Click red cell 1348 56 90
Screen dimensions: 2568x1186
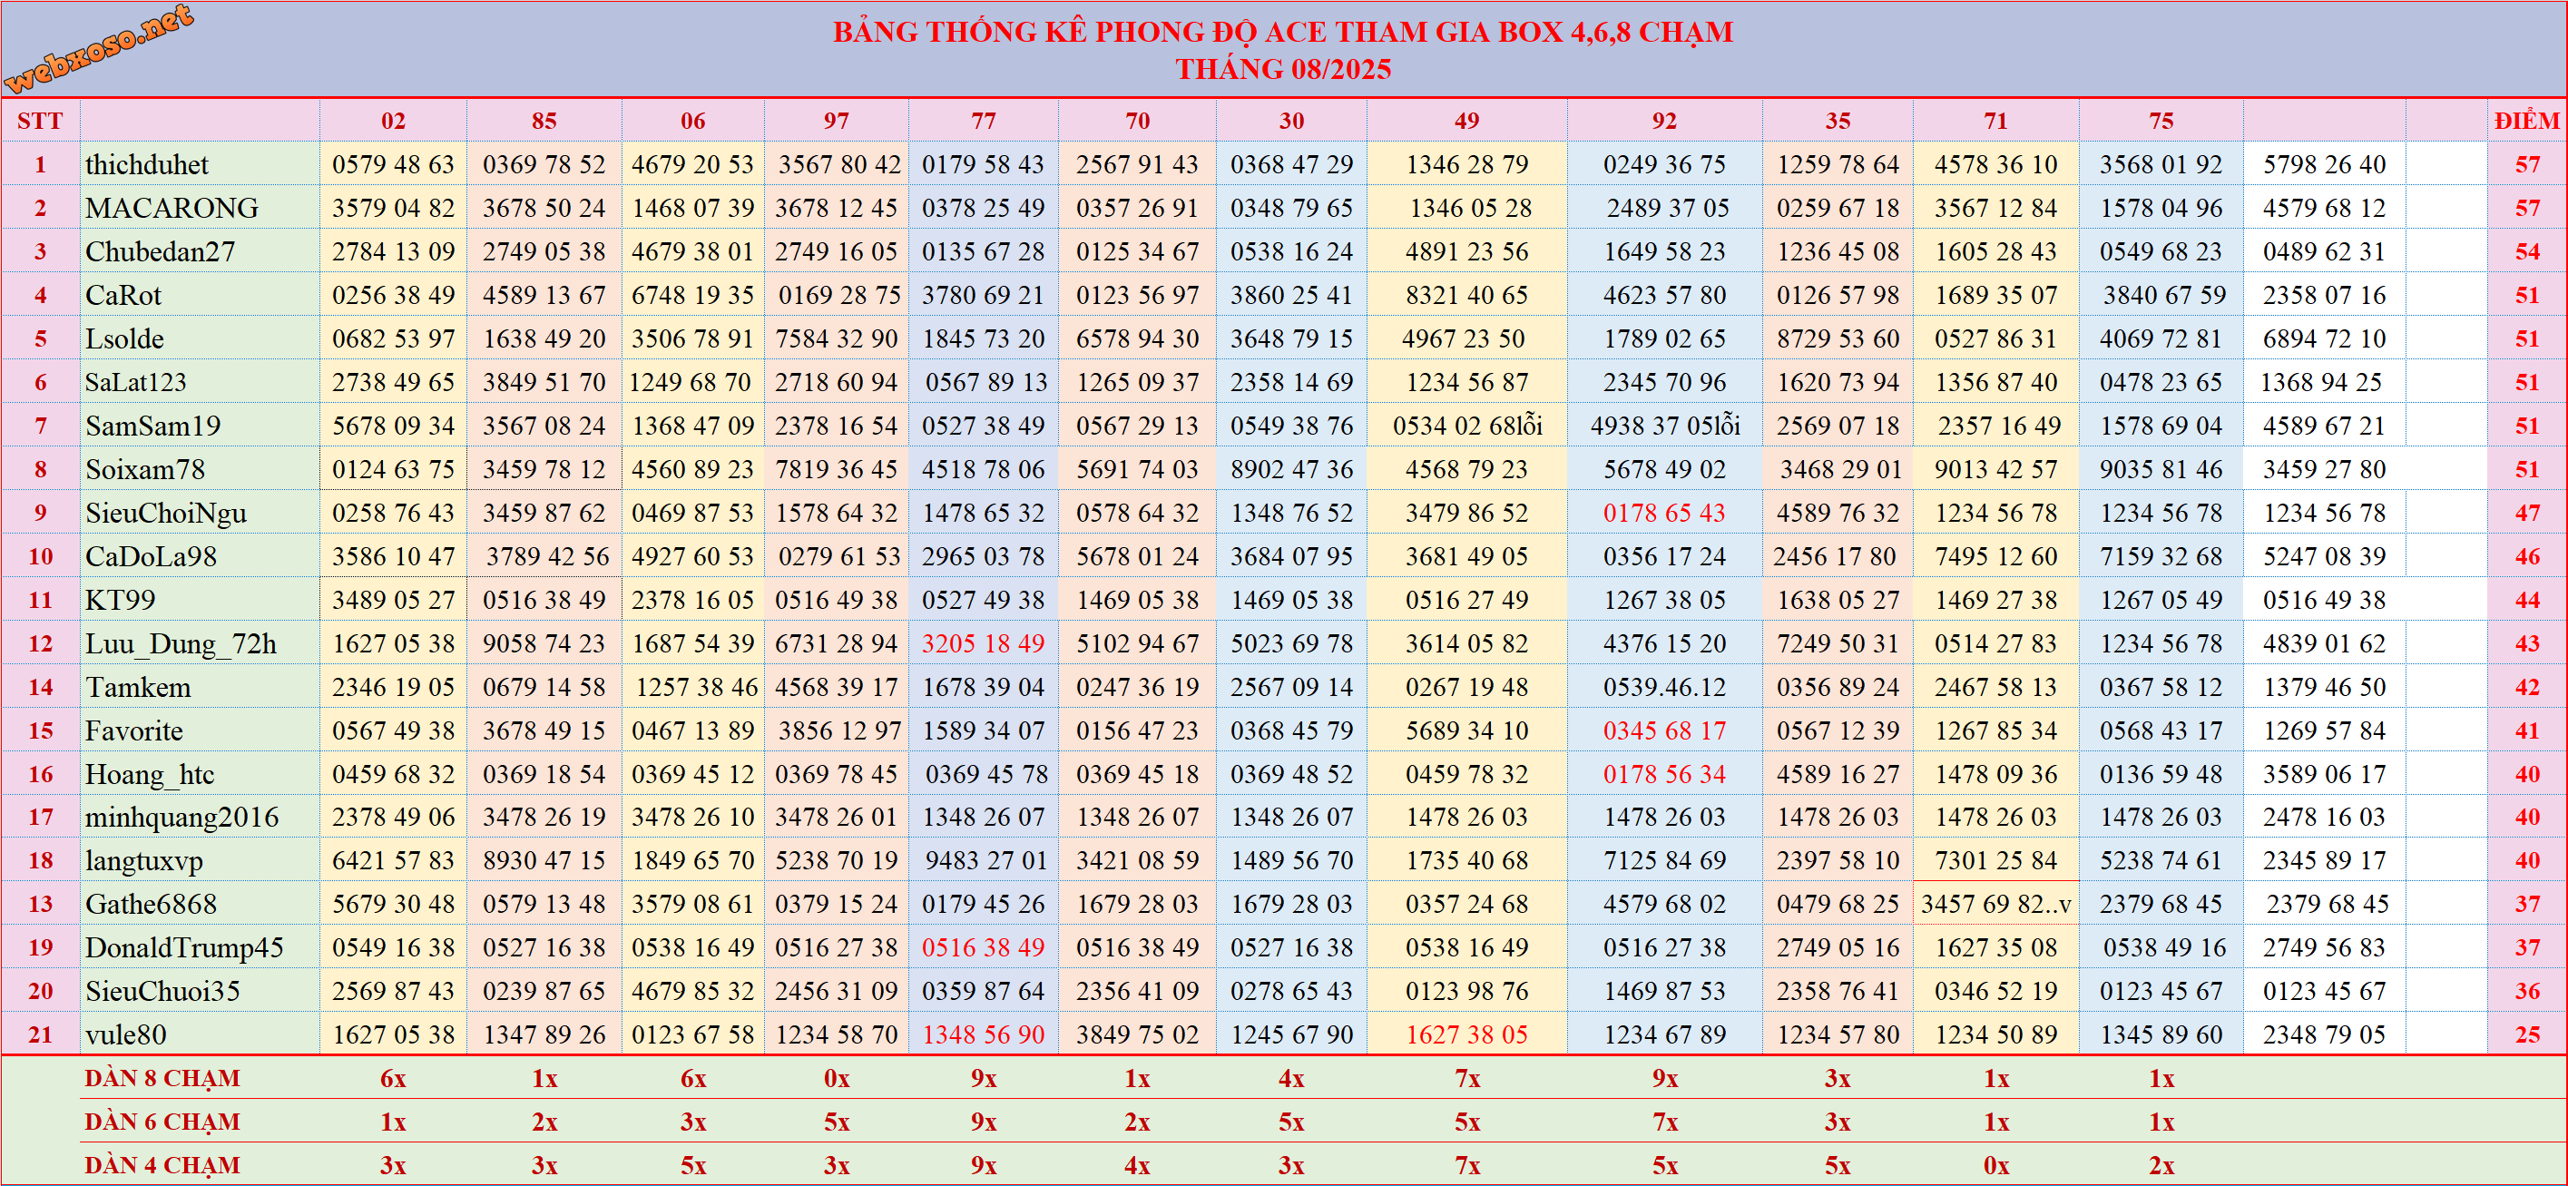(983, 1034)
